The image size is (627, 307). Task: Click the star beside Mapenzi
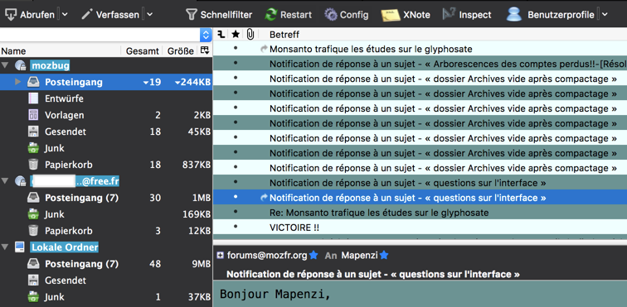coord(384,255)
